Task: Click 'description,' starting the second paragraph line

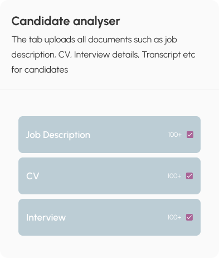Action: 33,55
